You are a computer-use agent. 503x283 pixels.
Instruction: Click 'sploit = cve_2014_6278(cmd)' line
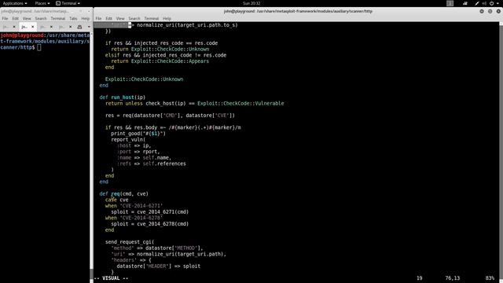pyautogui.click(x=150, y=224)
